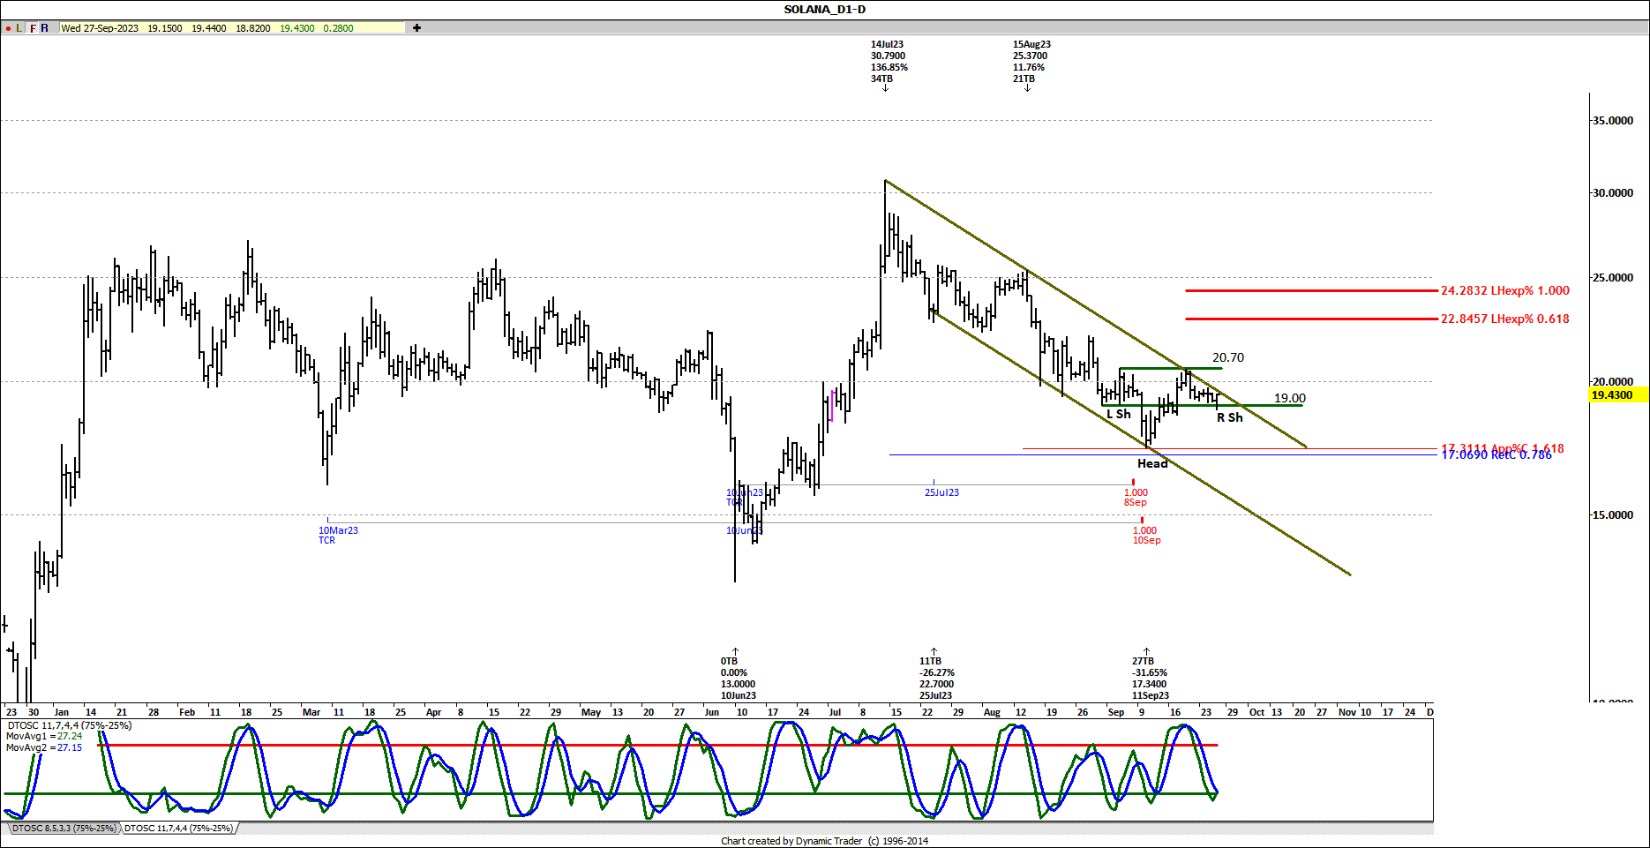1650x848 pixels.
Task: Click the L Sh annotation label
Action: (1118, 414)
